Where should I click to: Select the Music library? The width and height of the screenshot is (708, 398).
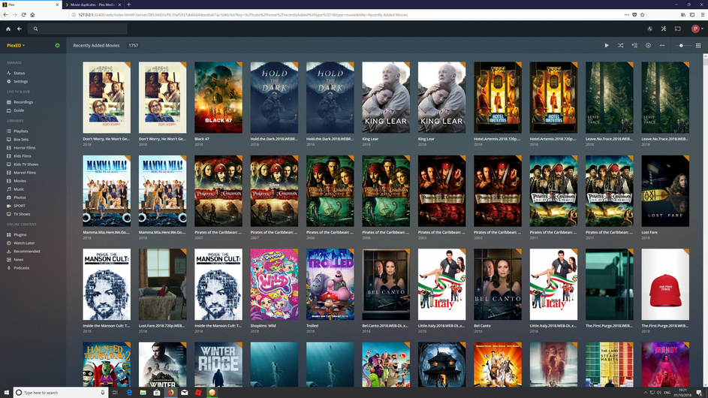tap(19, 189)
